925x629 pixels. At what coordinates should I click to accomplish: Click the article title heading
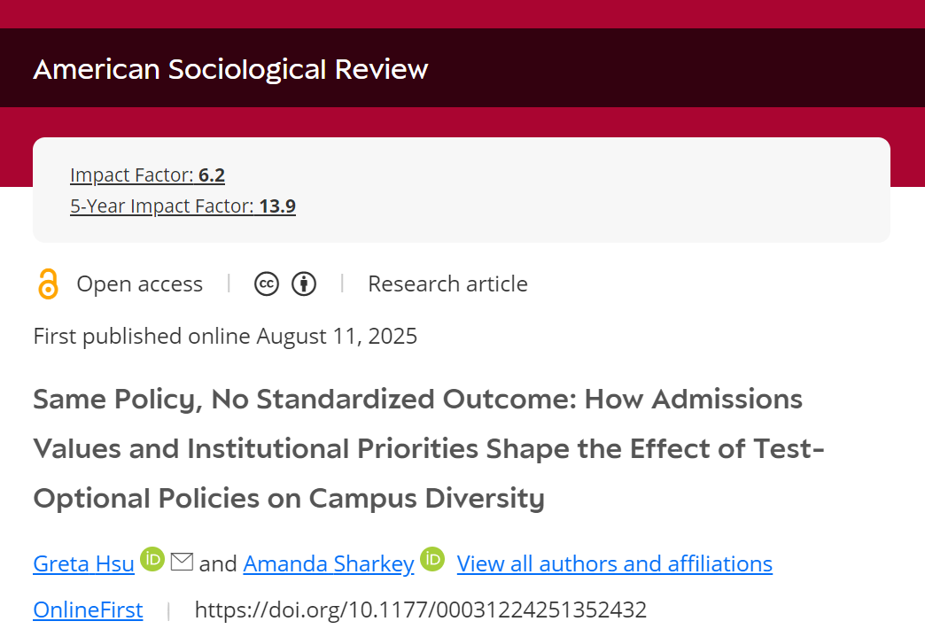tap(429, 448)
